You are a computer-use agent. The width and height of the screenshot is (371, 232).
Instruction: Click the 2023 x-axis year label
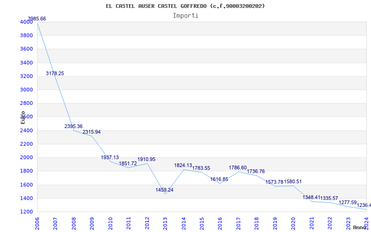pos(348,224)
